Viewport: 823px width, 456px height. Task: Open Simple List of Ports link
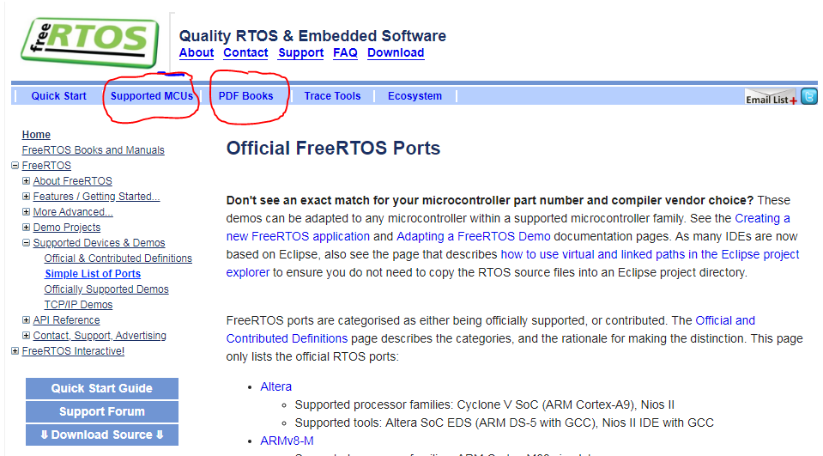click(93, 274)
